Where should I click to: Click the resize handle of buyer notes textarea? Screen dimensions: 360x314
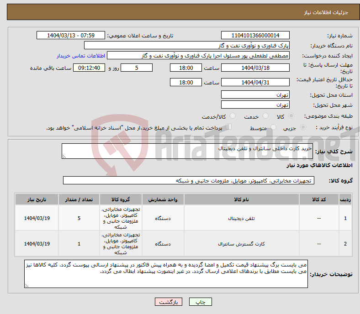[26, 286]
